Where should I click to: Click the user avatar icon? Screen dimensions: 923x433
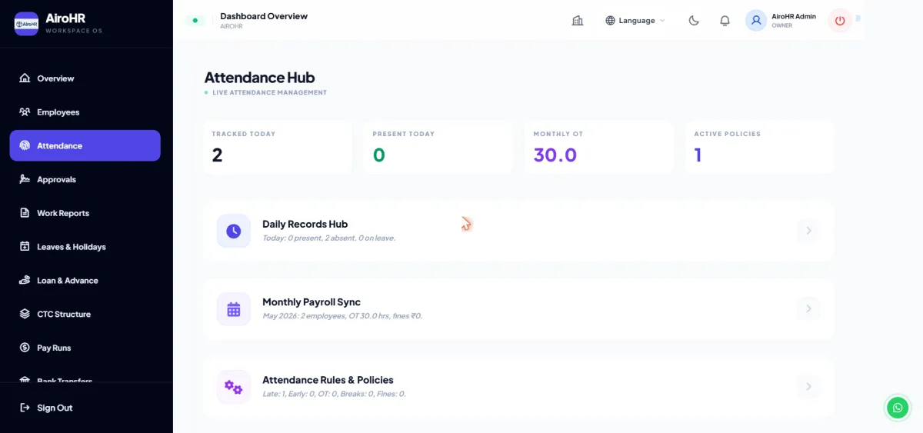click(756, 21)
